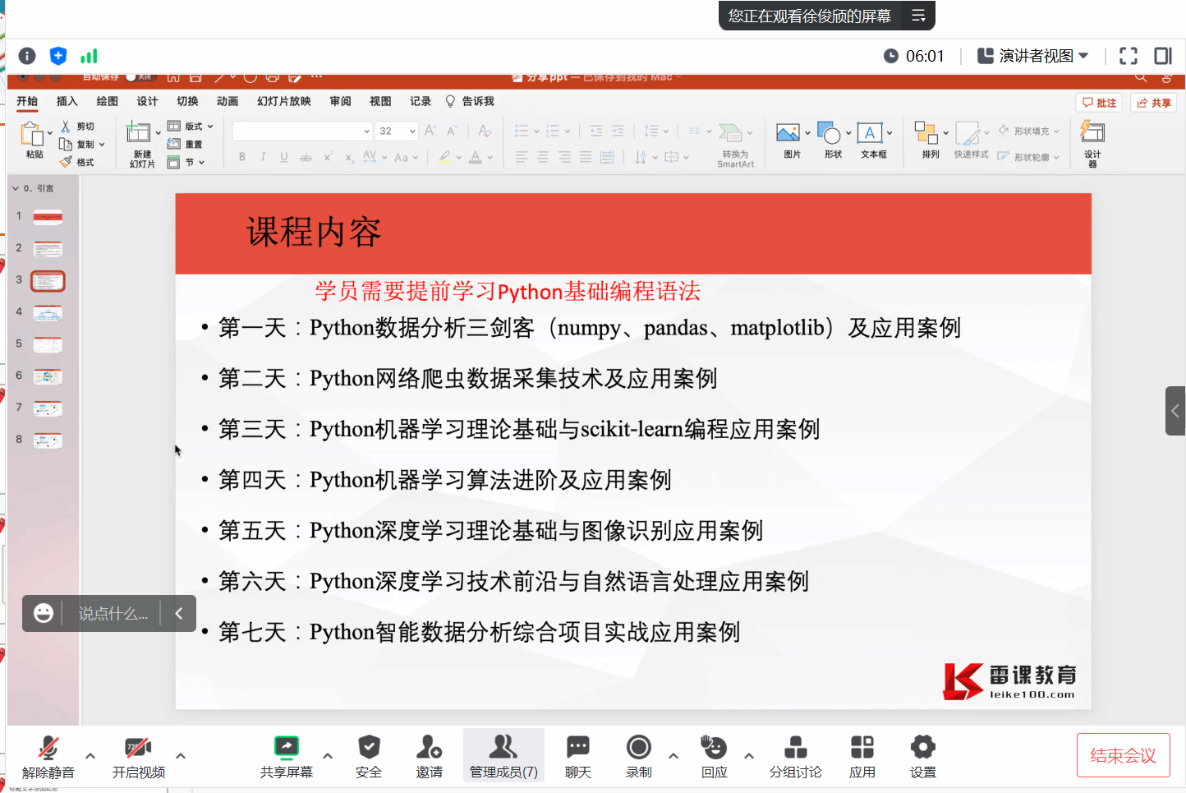Turn on camera with 开启视频
Viewport: 1186px width, 793px height.
pyautogui.click(x=138, y=748)
